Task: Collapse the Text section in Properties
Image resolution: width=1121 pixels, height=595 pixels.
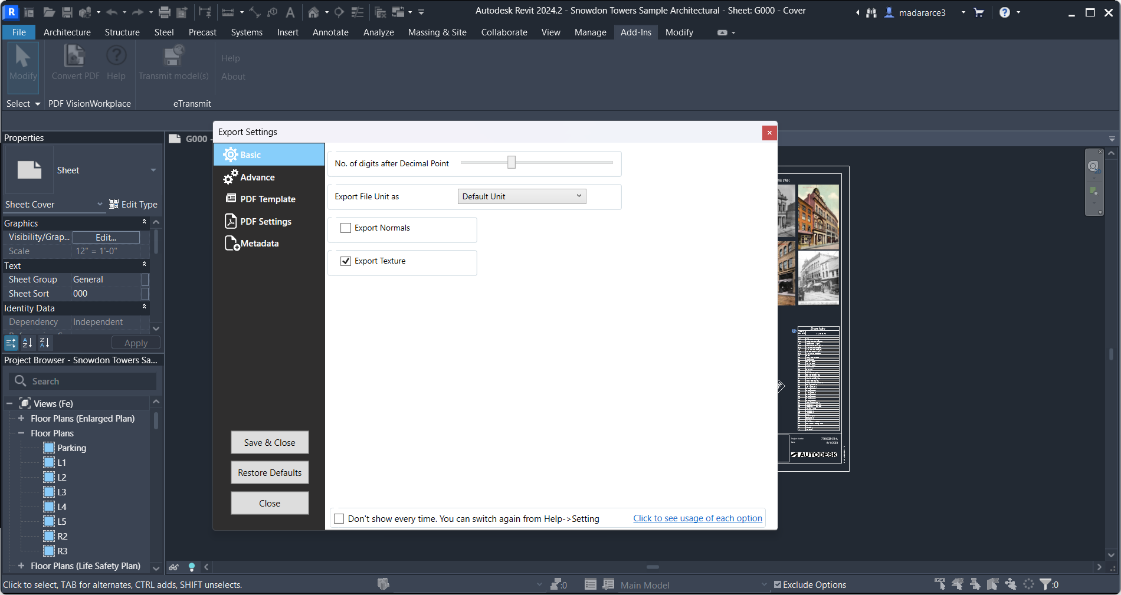Action: (x=144, y=265)
